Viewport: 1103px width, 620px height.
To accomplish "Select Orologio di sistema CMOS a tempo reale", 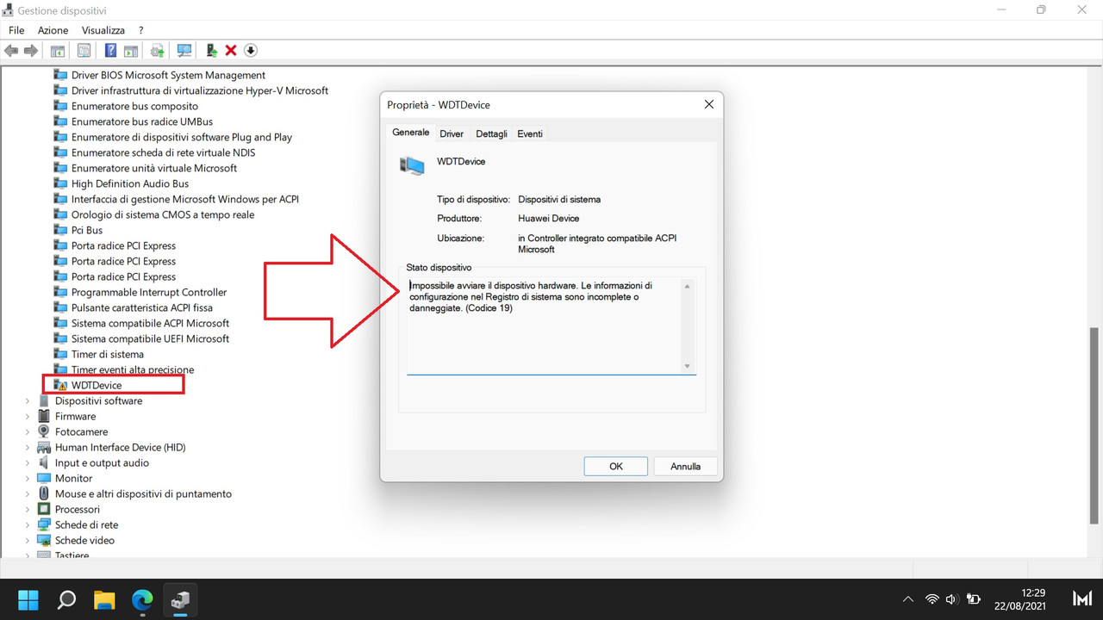I will coord(163,214).
